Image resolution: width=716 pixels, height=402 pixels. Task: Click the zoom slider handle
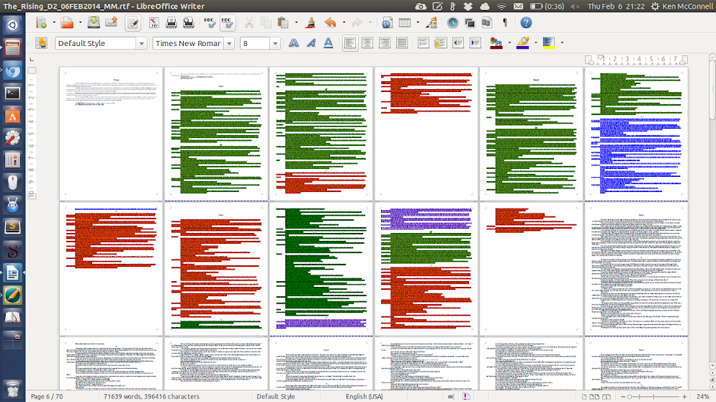pos(630,397)
